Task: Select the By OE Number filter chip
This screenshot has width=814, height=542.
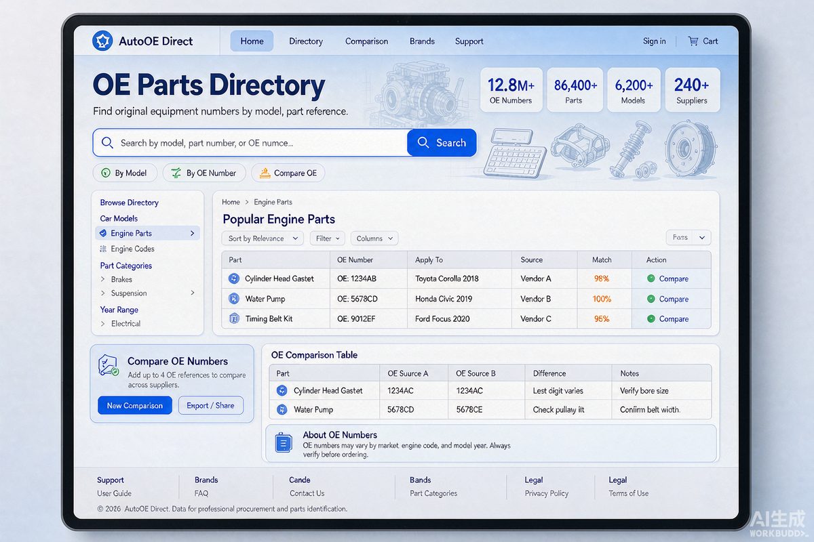Action: 204,173
